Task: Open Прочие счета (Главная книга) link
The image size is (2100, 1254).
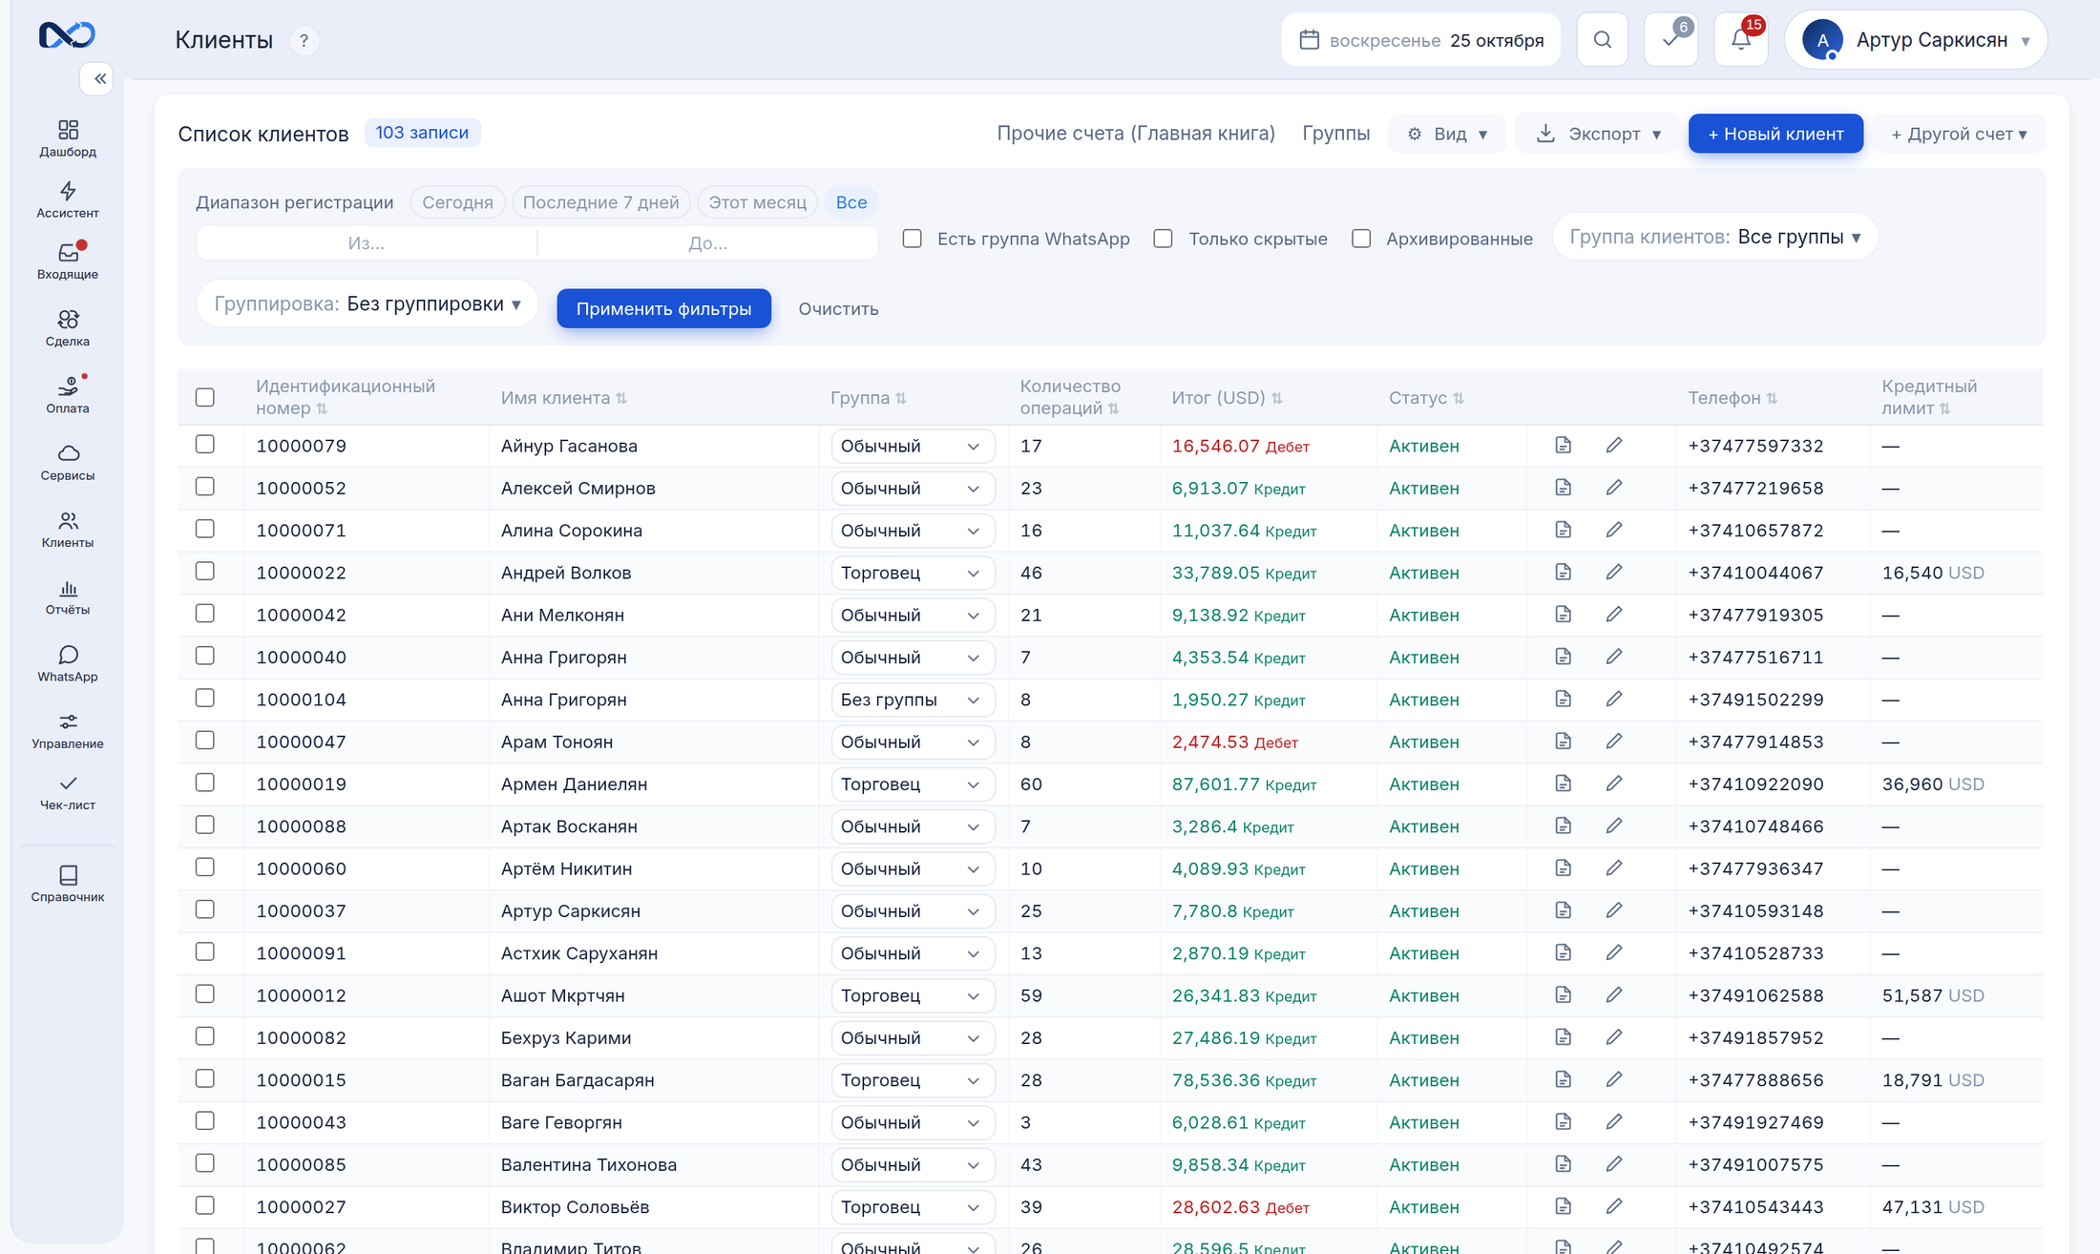Action: click(x=1136, y=134)
